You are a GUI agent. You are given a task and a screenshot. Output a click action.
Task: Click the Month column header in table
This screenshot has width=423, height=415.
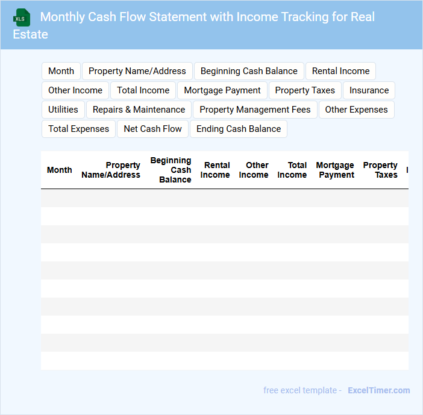click(x=59, y=170)
